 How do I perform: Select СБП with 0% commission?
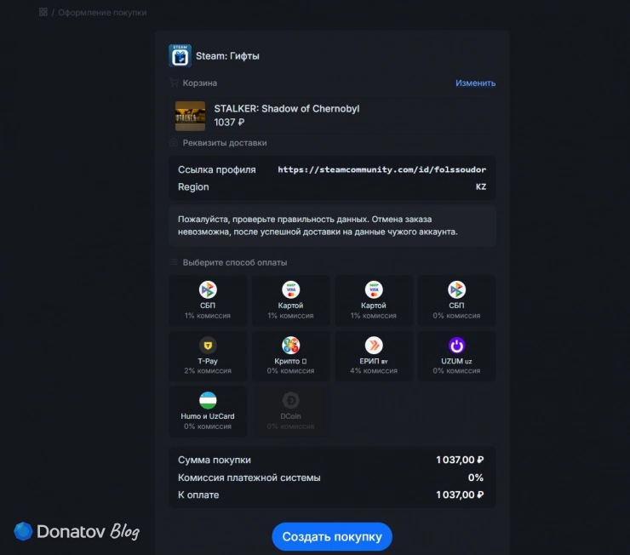click(456, 300)
